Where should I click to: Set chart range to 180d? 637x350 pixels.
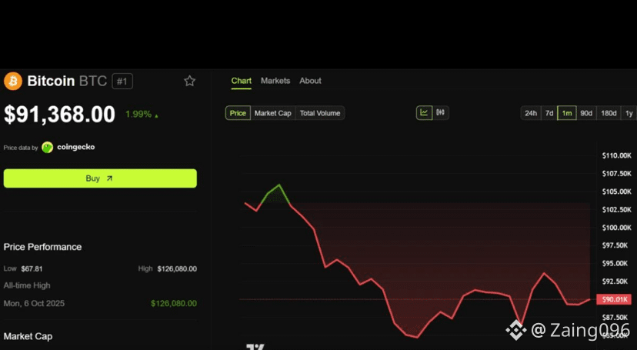[x=609, y=113]
